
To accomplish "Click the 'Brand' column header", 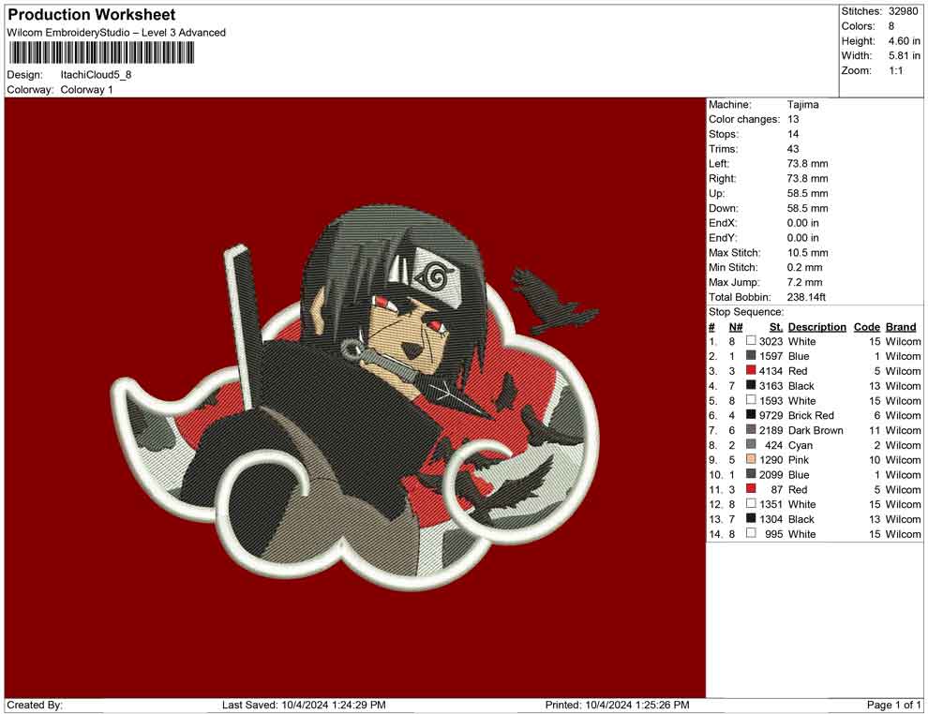I will pos(901,326).
